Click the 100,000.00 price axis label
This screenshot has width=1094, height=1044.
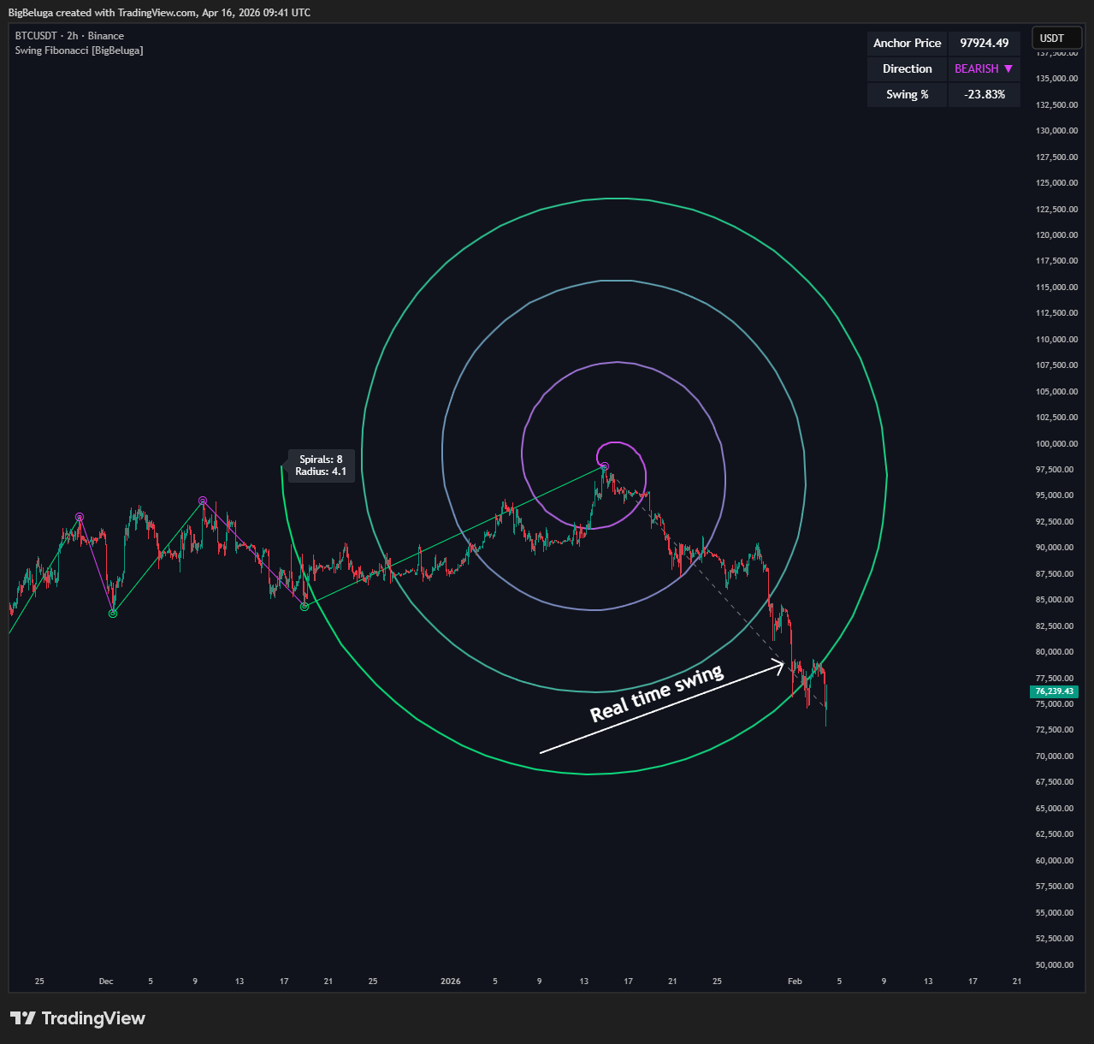[x=1056, y=444]
